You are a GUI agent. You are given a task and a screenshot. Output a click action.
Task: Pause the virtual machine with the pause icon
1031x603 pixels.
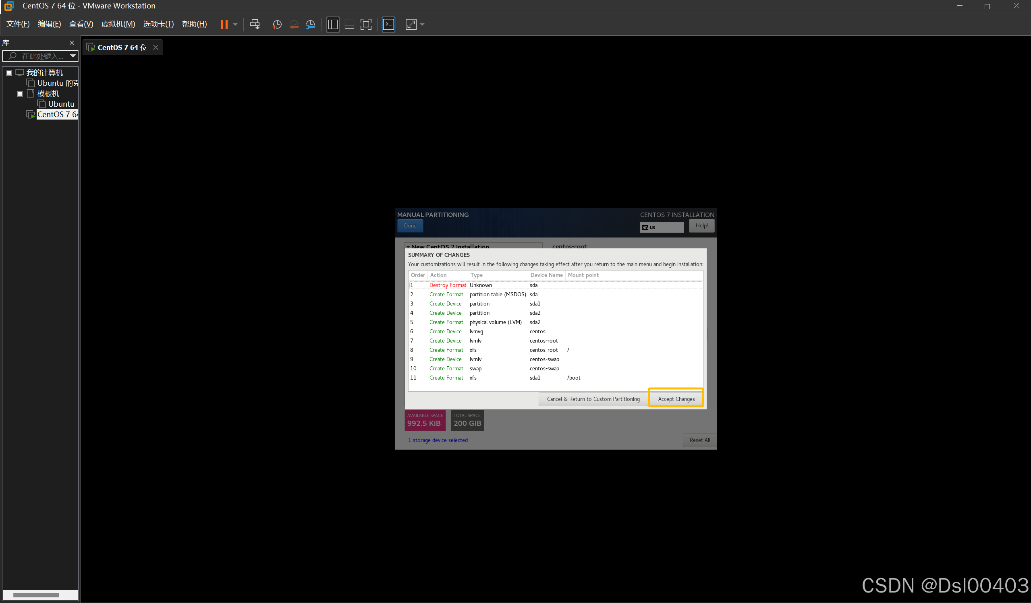click(x=224, y=25)
